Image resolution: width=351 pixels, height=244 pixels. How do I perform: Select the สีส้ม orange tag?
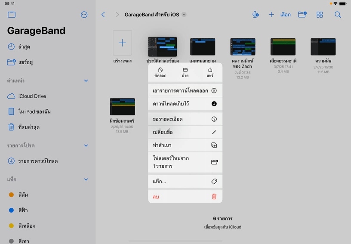[23, 195]
